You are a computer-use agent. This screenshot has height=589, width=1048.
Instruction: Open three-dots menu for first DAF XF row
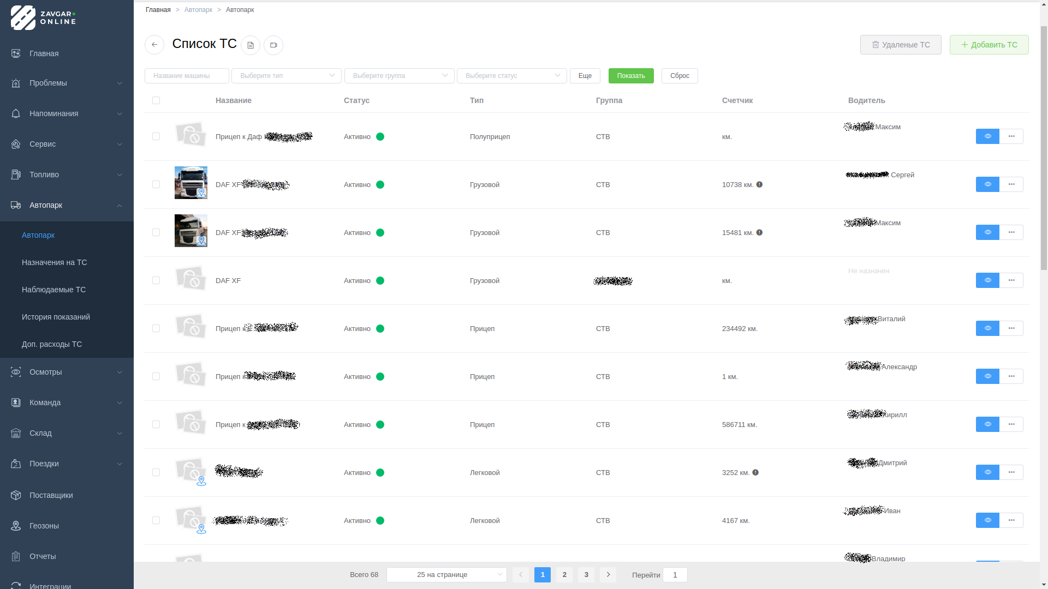click(1011, 184)
